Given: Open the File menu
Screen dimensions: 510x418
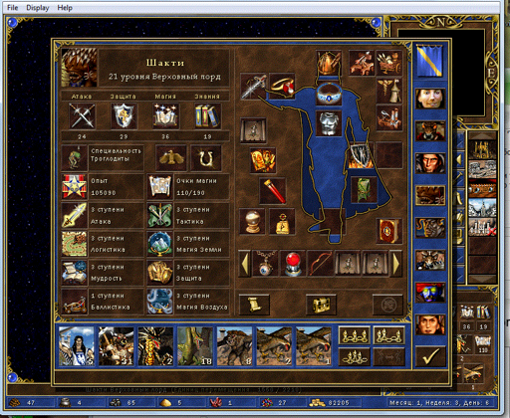Looking at the screenshot, I should point(12,8).
